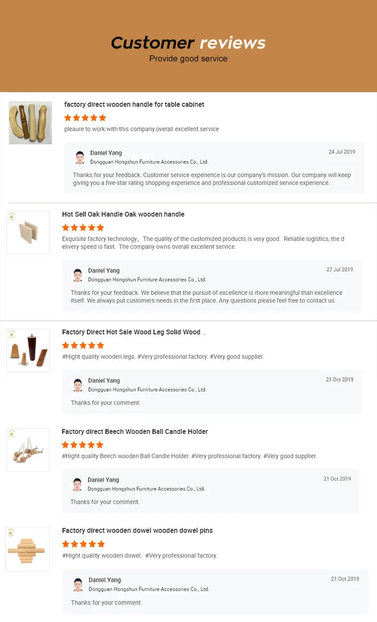Image resolution: width=377 pixels, height=622 pixels.
Task: Click the "Customer reviews" banner heading
Action: click(188, 43)
